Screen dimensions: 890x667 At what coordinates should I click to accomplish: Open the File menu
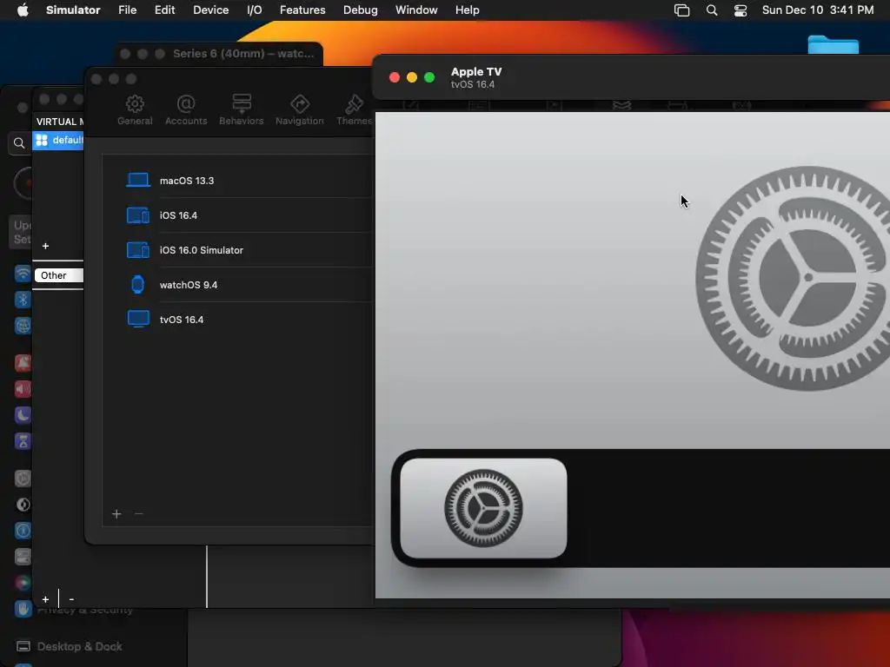pyautogui.click(x=127, y=10)
